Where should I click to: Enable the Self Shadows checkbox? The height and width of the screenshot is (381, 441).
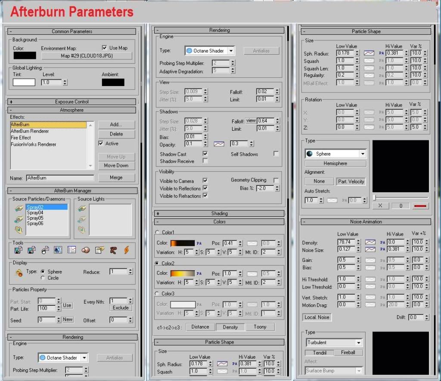[276, 154]
